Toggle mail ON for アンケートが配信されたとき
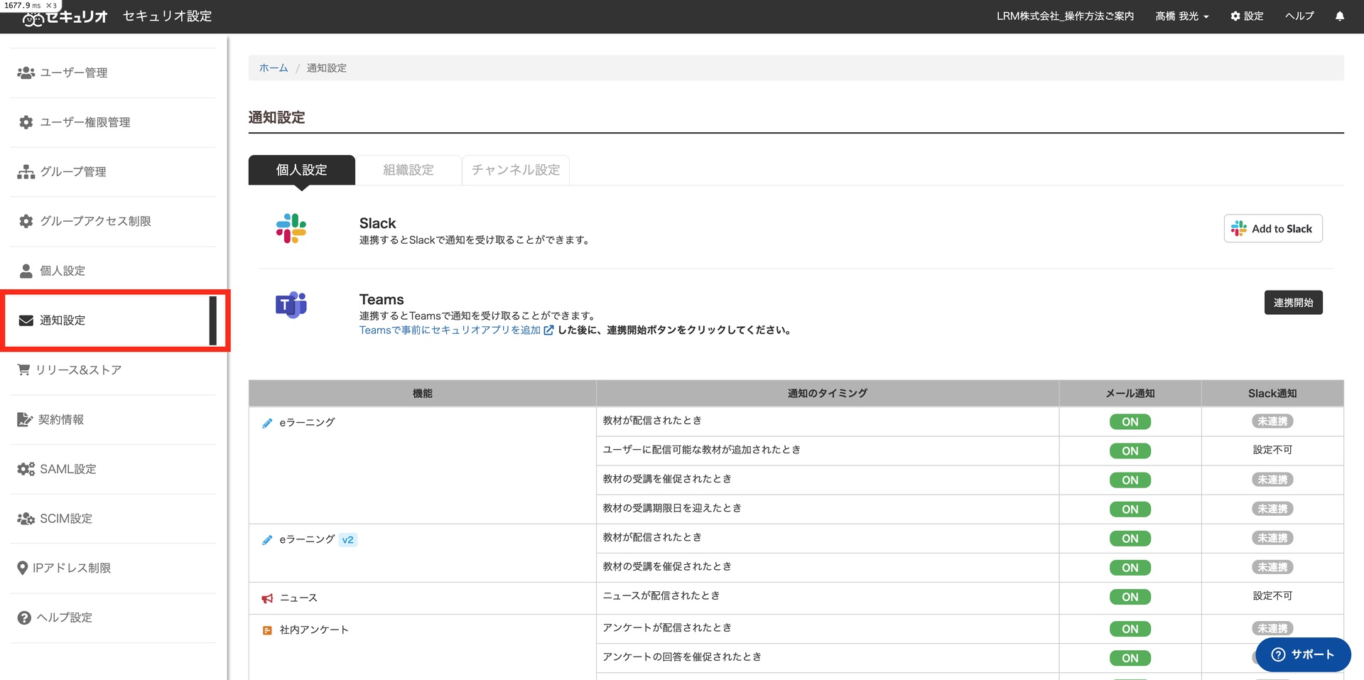 point(1130,629)
